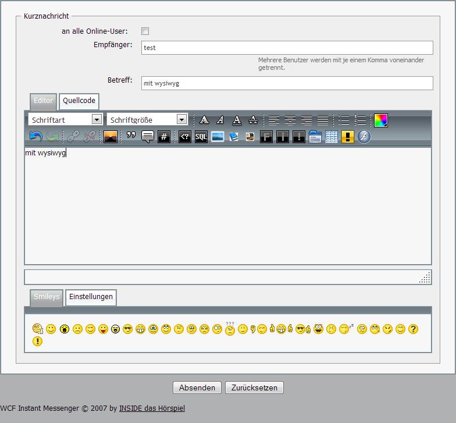Click into the Betreff input field
456x423 pixels.
point(287,83)
